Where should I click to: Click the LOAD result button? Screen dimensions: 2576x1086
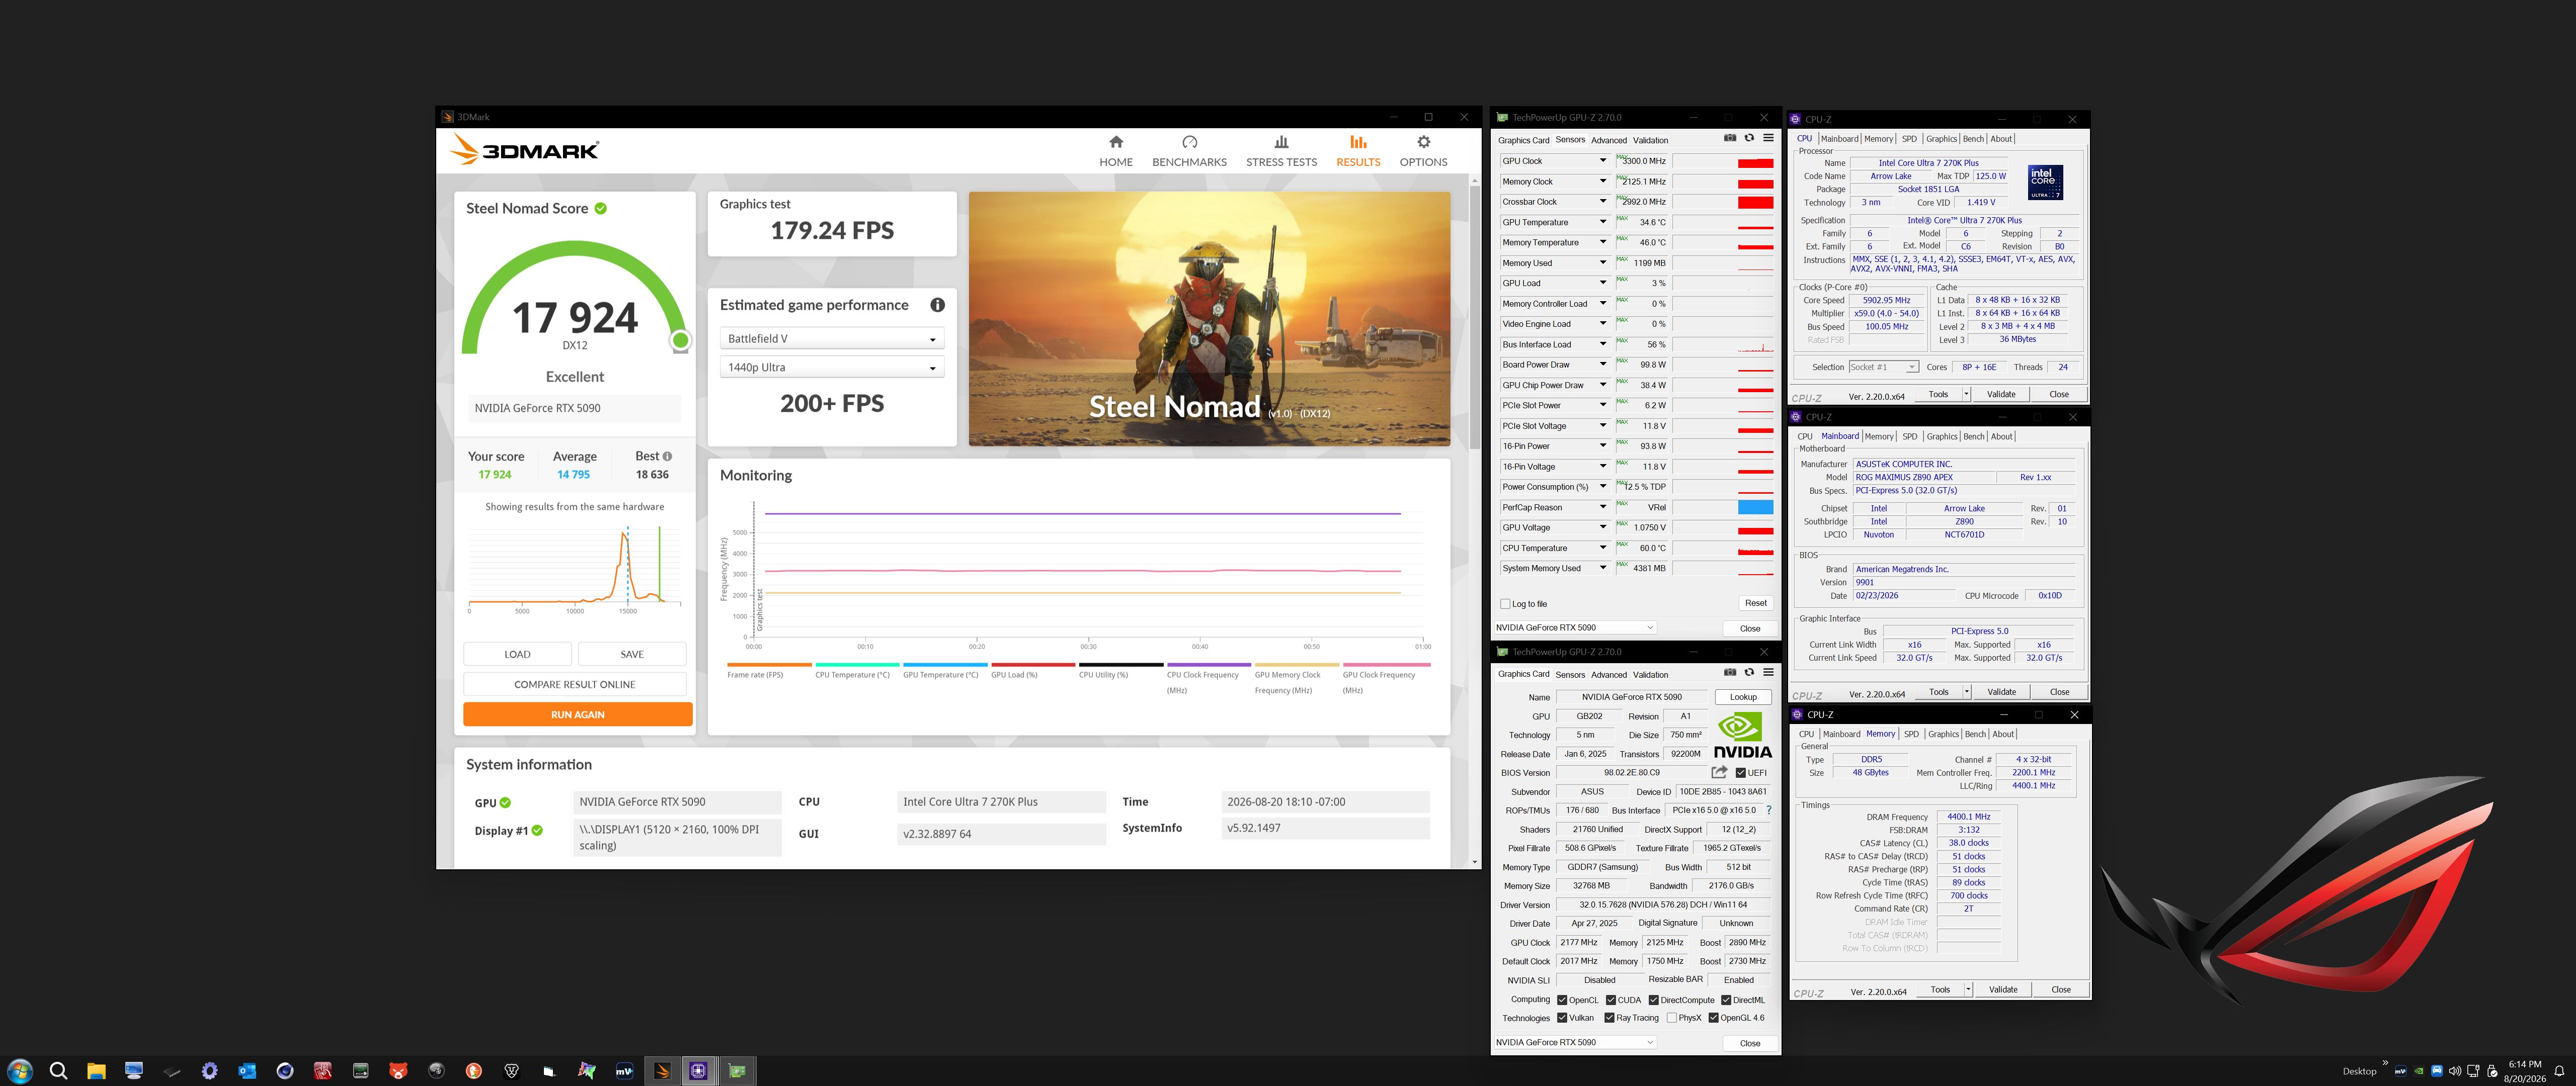(x=517, y=655)
